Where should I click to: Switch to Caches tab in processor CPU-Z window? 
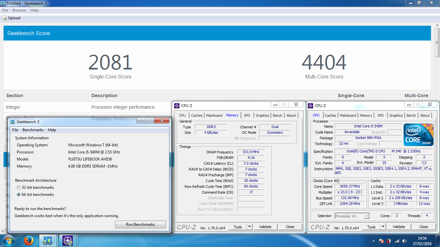tap(330, 115)
